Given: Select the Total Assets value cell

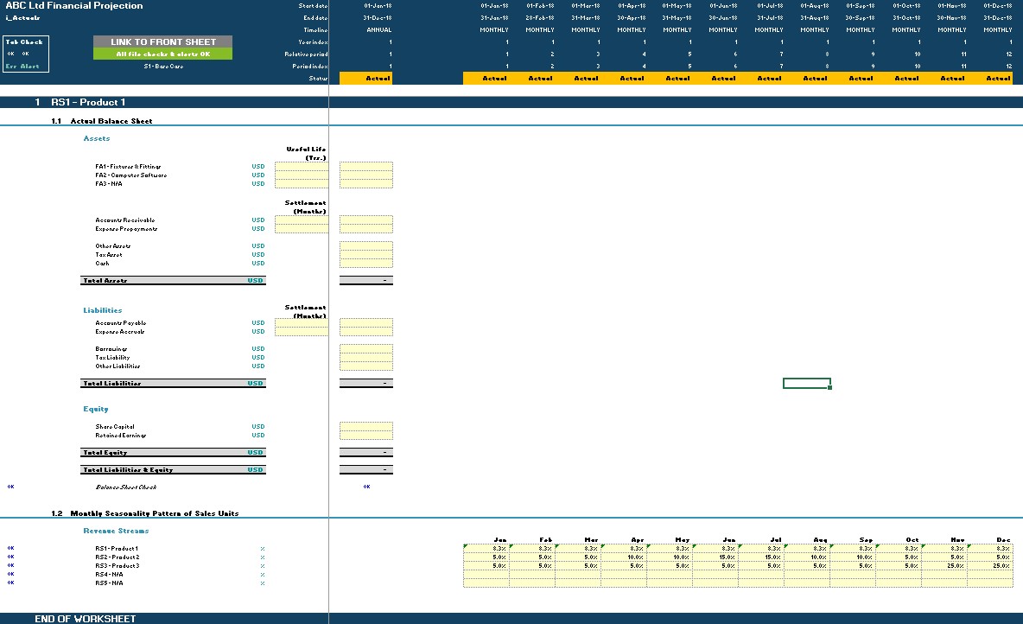Looking at the screenshot, I should [366, 281].
